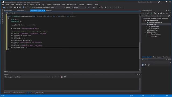Open the DEBUG menu

tap(32, 5)
